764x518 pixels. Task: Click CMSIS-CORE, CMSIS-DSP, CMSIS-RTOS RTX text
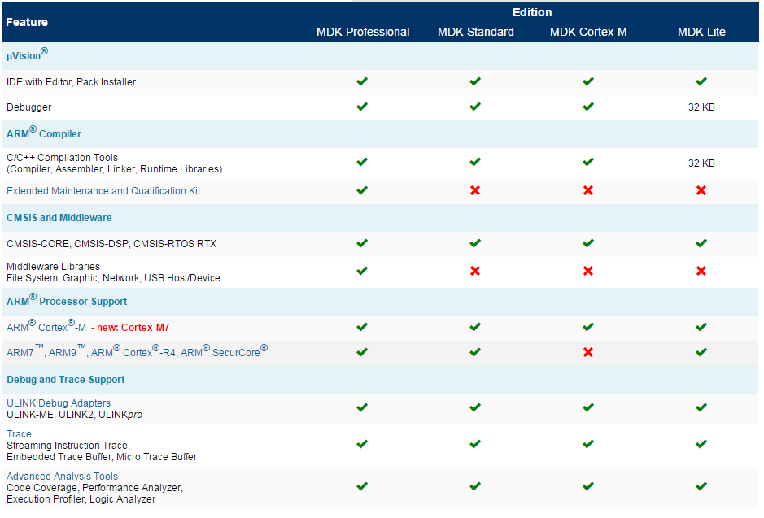[111, 243]
